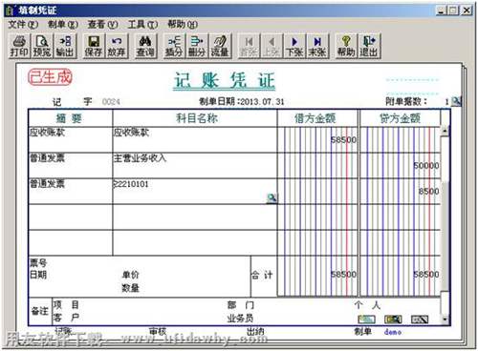The height and width of the screenshot is (351, 478).
Task: Click the 附单据数 value 1
Action: (x=446, y=102)
